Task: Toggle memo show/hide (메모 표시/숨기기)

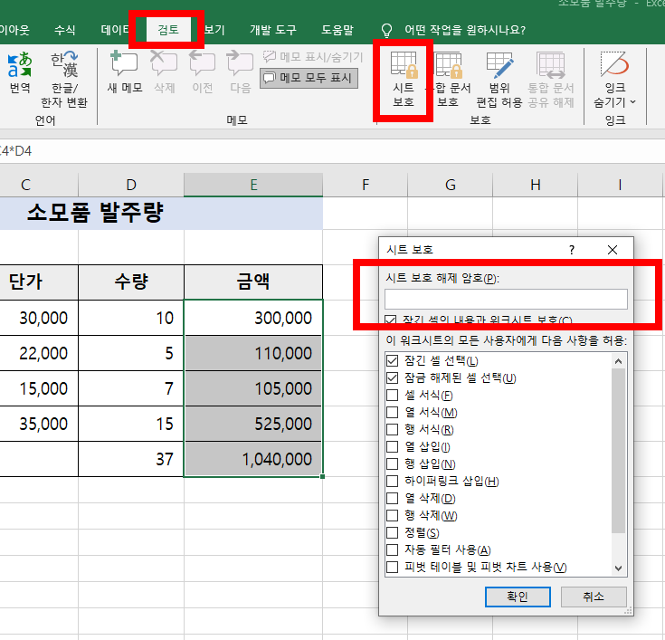Action: (313, 56)
